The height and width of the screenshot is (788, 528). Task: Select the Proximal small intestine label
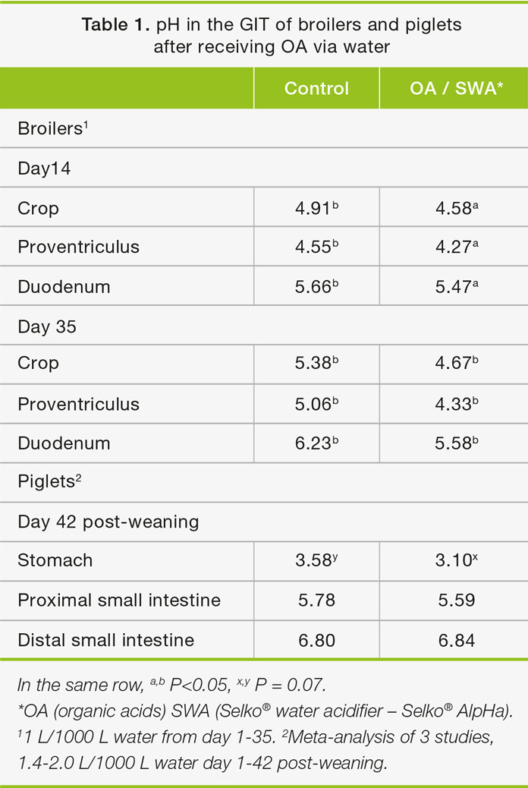[x=119, y=600]
